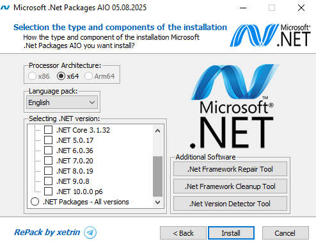Open the Language pack dropdown
Image resolution: width=316 pixels, height=246 pixels.
point(62,102)
